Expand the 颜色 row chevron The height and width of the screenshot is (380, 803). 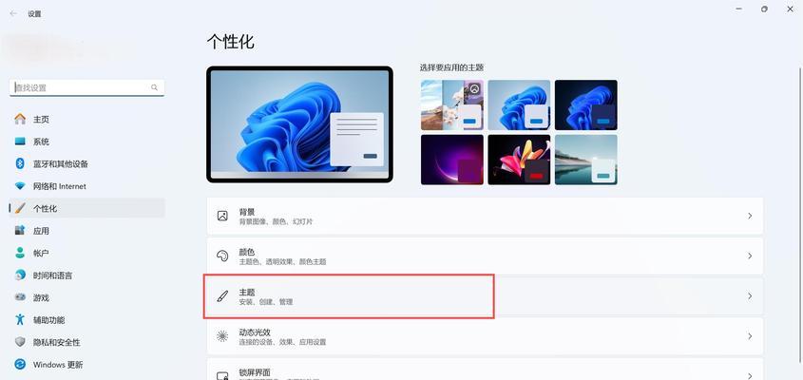(x=750, y=256)
